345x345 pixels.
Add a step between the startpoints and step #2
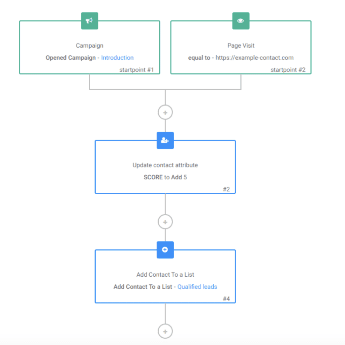coord(165,112)
